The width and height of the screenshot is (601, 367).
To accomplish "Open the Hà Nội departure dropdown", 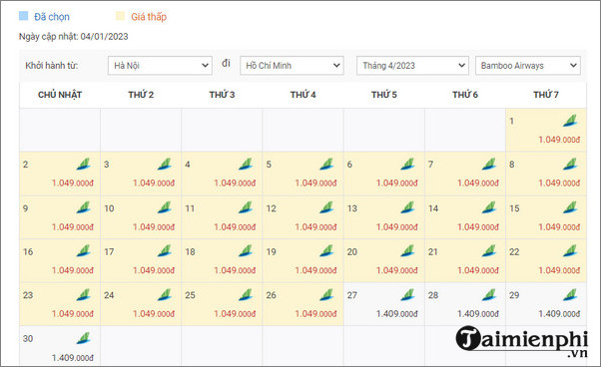I will point(160,66).
